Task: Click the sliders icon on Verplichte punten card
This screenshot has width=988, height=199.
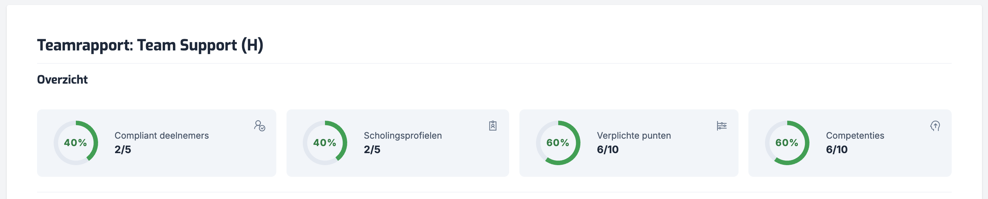Action: coord(722,126)
